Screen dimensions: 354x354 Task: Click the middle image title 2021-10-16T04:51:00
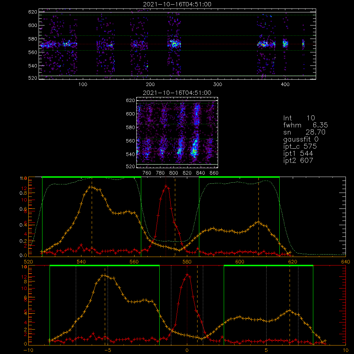(177, 93)
